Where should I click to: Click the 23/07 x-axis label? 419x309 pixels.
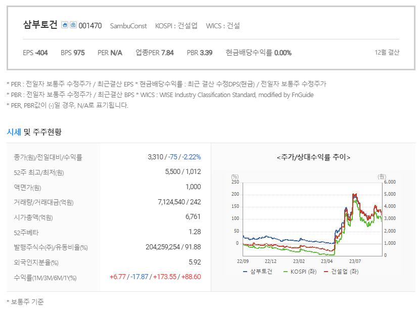coord(355,261)
